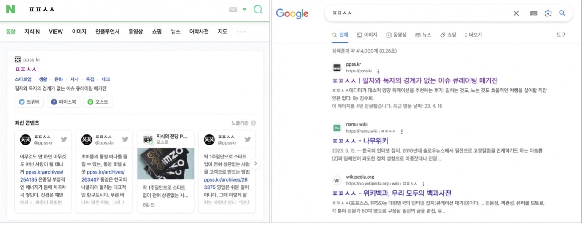Select the Google 이미지 tab
Image resolution: width=584 pixels, height=225 pixels.
tap(367, 35)
